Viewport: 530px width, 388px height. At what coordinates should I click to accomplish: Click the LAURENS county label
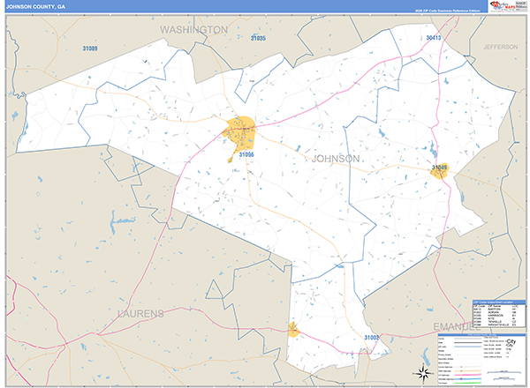(140, 314)
